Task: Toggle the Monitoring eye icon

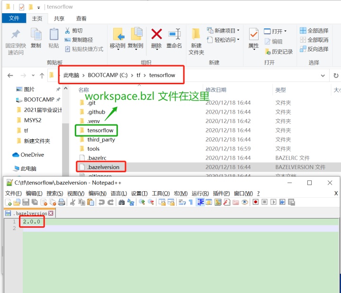Action: tap(244, 203)
